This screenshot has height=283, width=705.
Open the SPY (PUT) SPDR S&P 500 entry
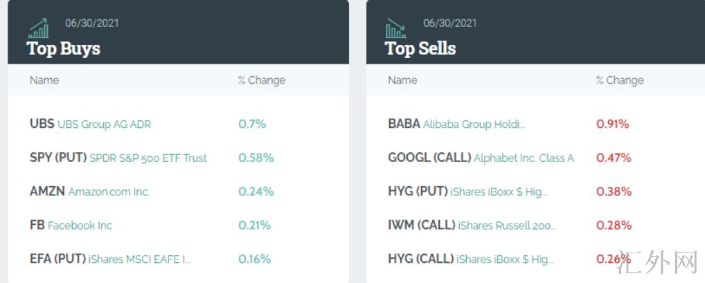[x=118, y=158]
